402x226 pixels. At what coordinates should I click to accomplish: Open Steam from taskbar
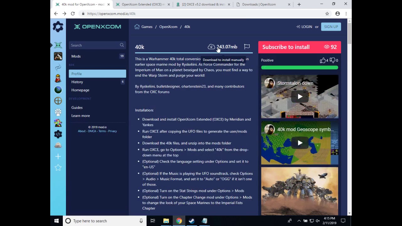point(192,221)
